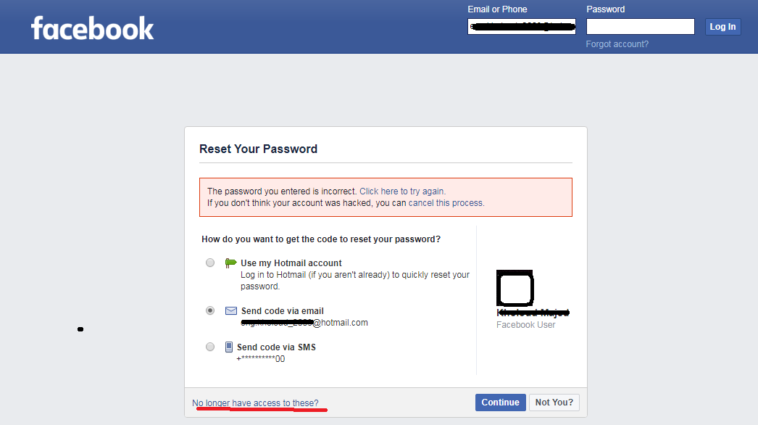This screenshot has height=425, width=758.
Task: Click the cancel this process link
Action: (x=445, y=203)
